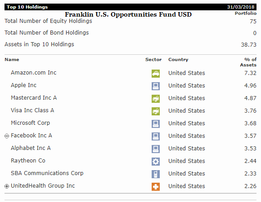Click the % of Assets column header
The image size is (261, 202).
248,62
